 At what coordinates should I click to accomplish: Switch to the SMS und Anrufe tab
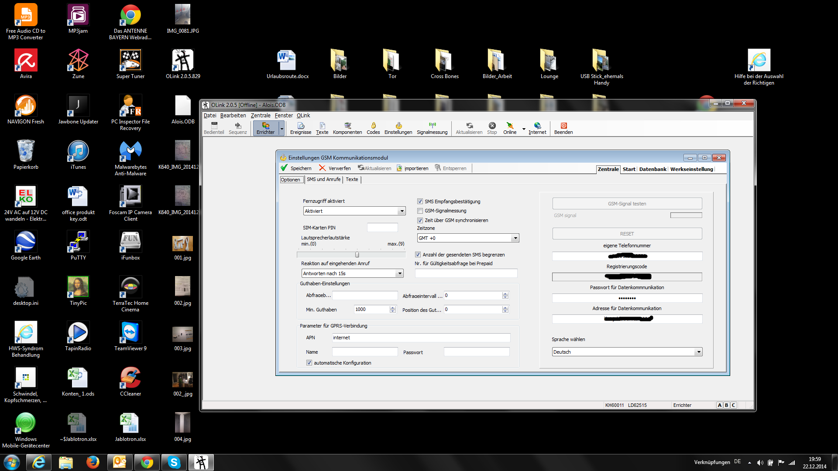click(323, 179)
